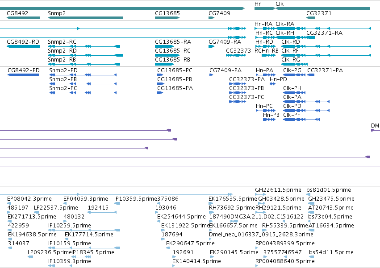Viewport: 380px width, 268px height.
Task: Select transcript CG32371-RA
Action: pyautogui.click(x=325, y=33)
